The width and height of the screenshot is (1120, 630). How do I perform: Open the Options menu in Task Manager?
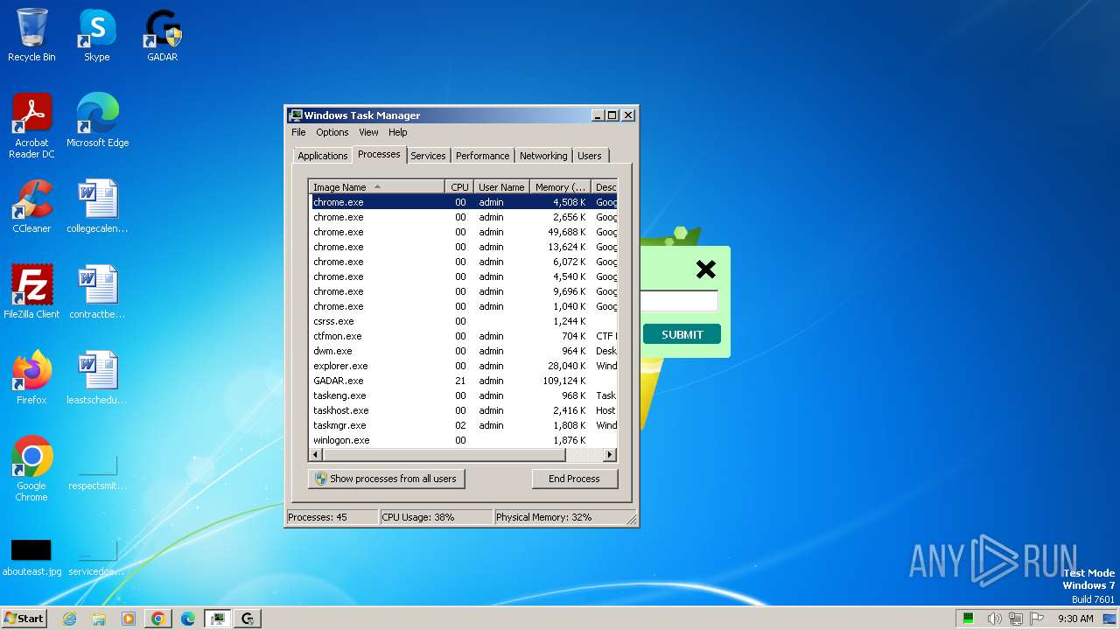click(x=332, y=132)
